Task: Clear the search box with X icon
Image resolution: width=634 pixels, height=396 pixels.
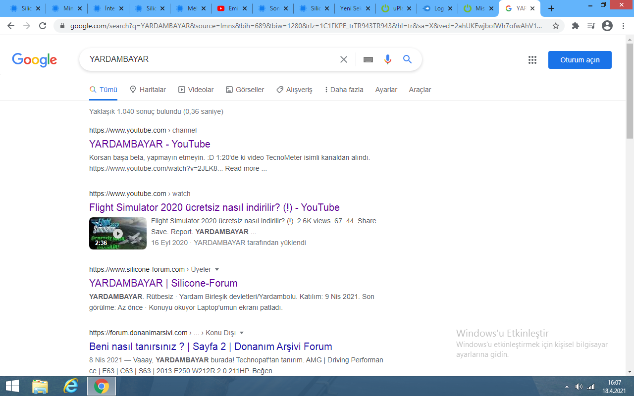Action: tap(344, 59)
